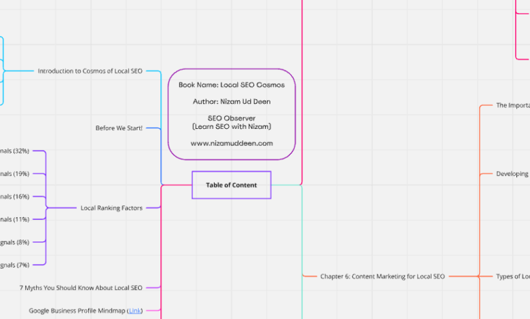Screen dimensions: 530x319
Task: Click the Before We Start! node
Action: 119,128
